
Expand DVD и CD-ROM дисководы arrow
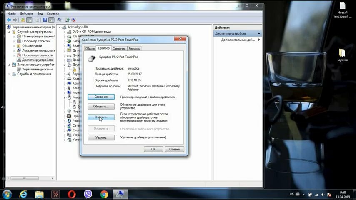(x=65, y=32)
